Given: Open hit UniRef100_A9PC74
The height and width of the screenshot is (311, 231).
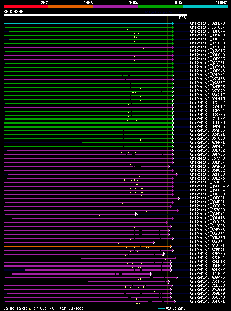Looking at the screenshot, I should tap(207, 31).
